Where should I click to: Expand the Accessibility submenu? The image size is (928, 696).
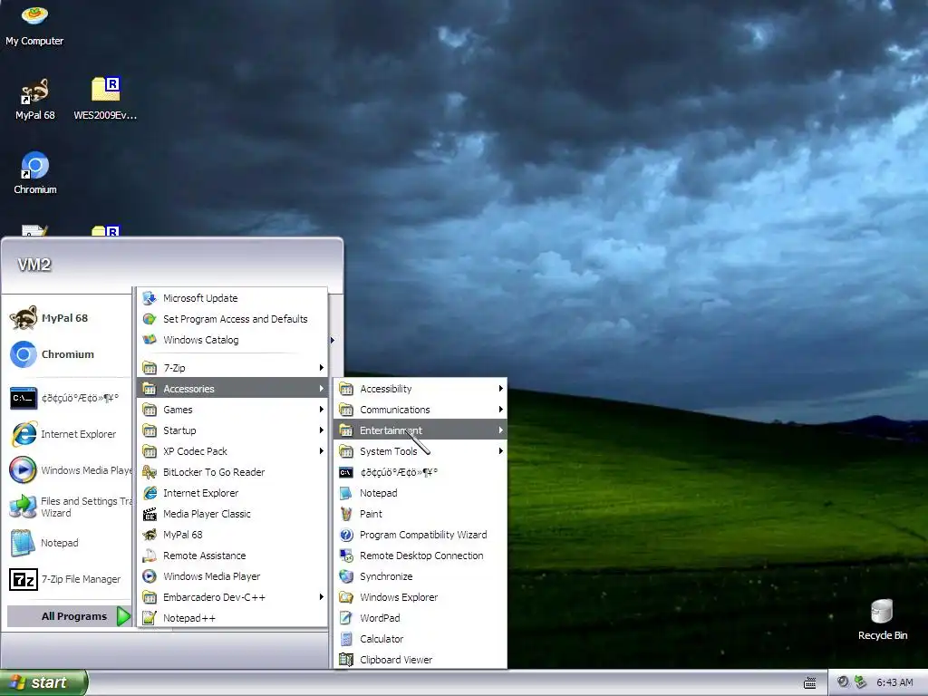pos(420,388)
